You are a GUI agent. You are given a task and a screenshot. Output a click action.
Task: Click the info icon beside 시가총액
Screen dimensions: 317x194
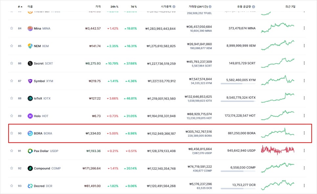click(174, 7)
